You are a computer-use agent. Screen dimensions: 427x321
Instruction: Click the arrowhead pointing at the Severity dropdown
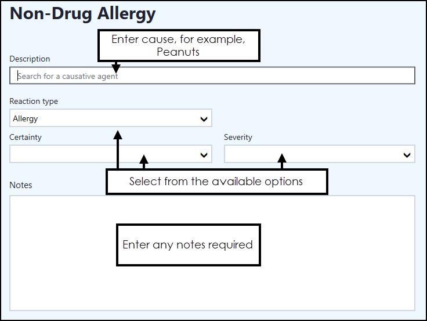282,158
